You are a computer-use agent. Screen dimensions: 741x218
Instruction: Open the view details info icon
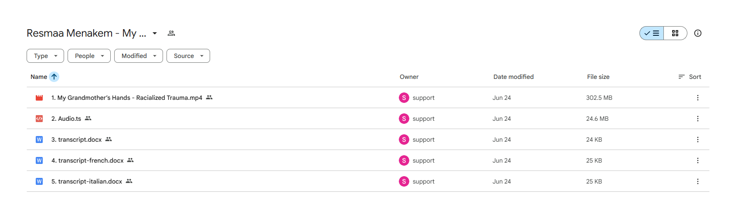coord(698,33)
